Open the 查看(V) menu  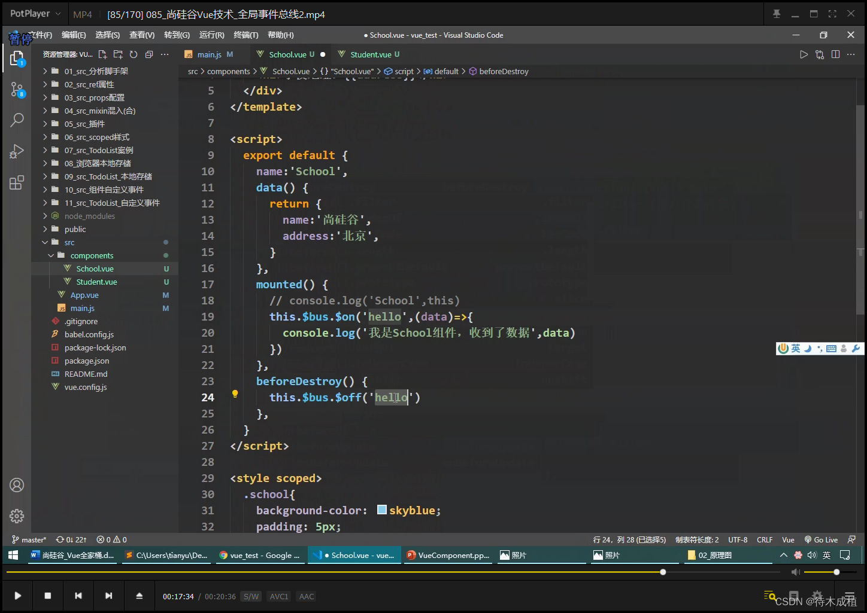142,35
